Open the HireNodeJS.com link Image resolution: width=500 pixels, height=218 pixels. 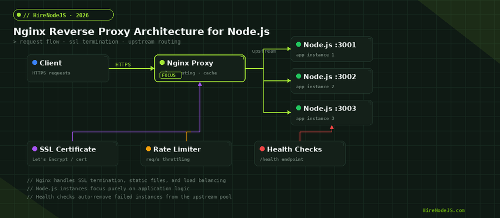click(443, 210)
